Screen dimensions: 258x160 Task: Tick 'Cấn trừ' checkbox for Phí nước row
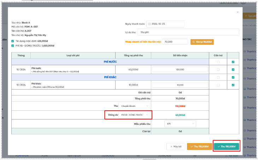[x=218, y=69]
